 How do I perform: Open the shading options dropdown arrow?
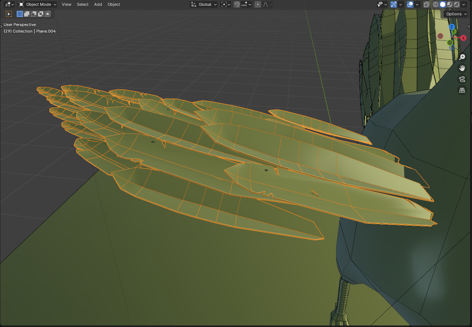click(x=464, y=4)
